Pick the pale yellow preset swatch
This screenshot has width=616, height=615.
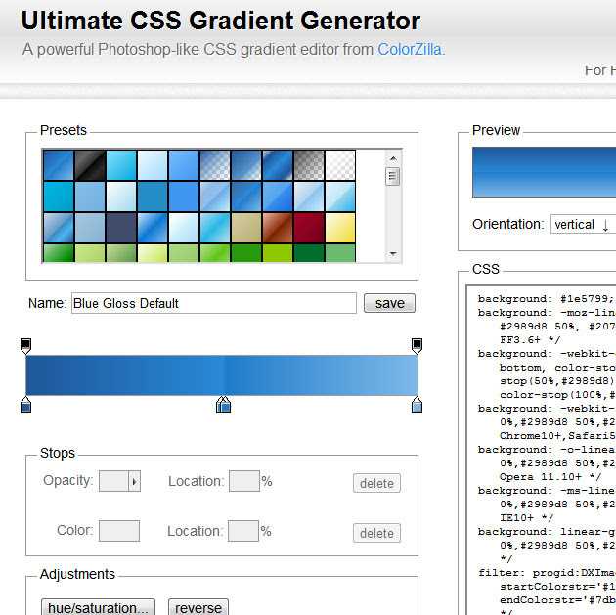pos(339,228)
